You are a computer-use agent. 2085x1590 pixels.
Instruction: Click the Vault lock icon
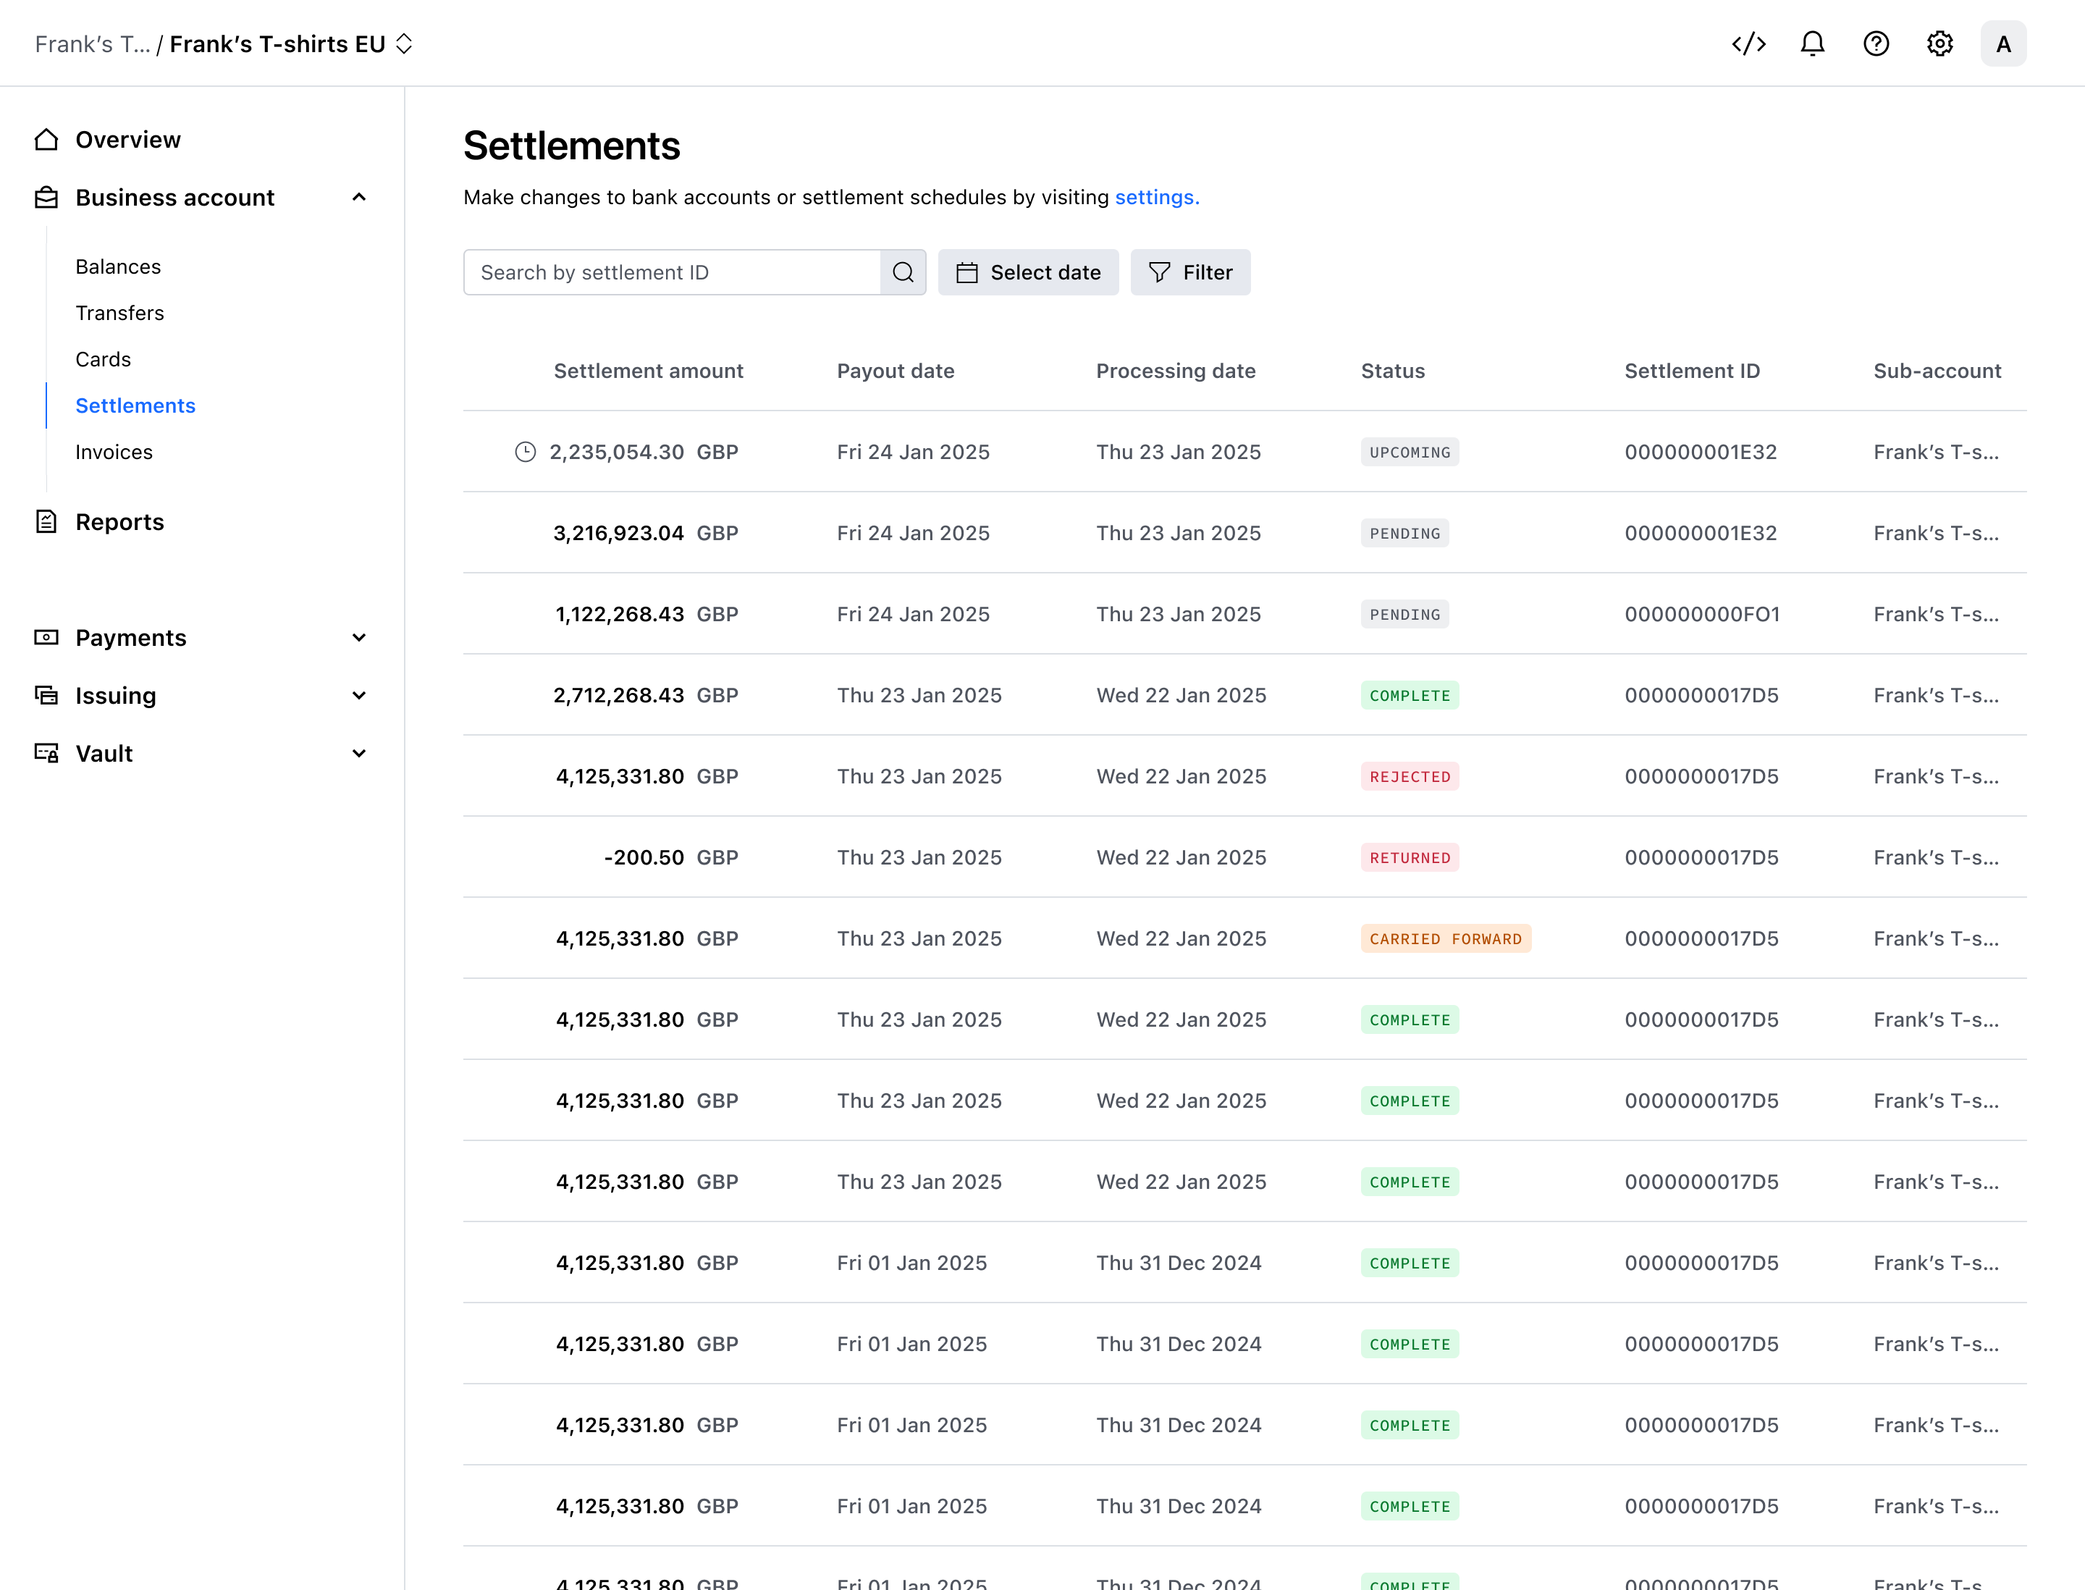[46, 752]
